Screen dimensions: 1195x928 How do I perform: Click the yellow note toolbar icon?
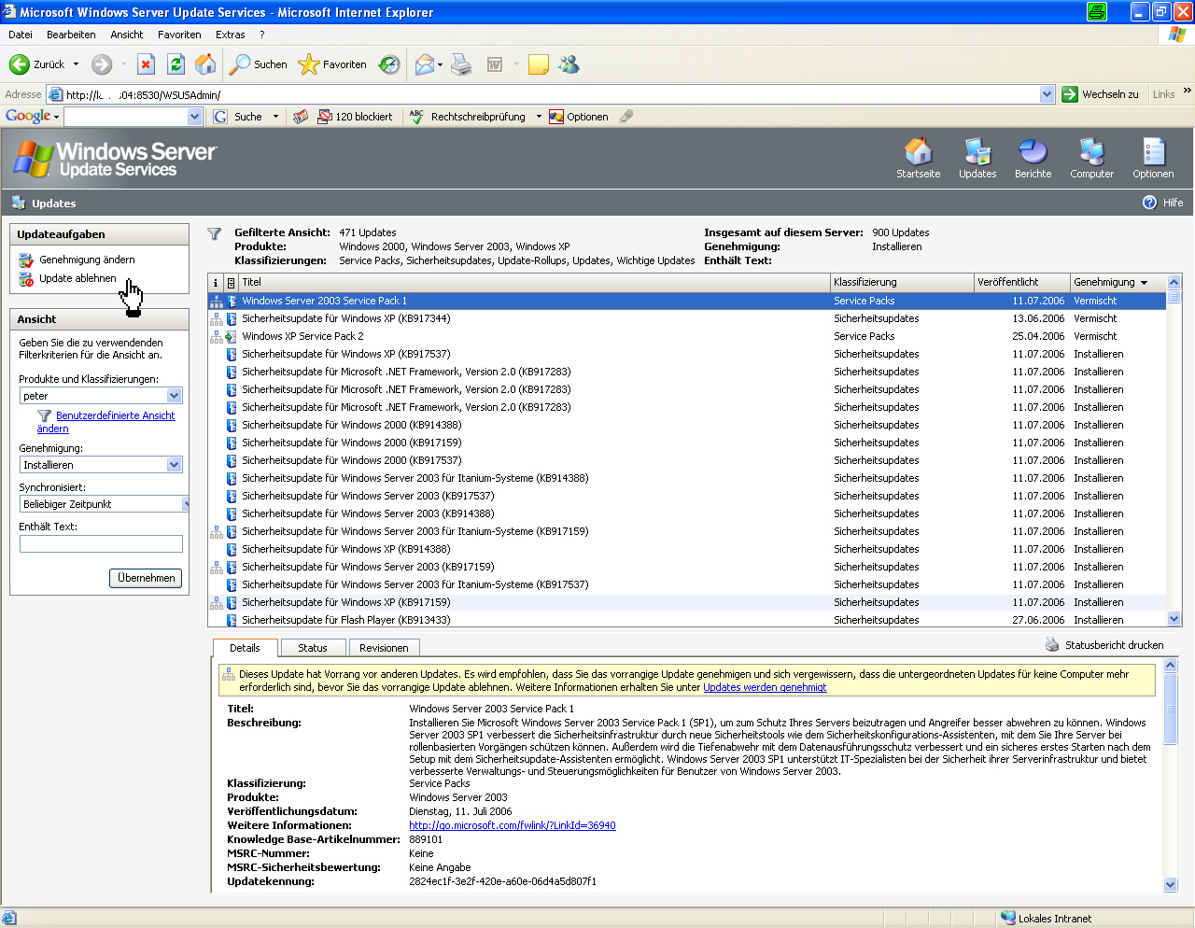click(538, 64)
